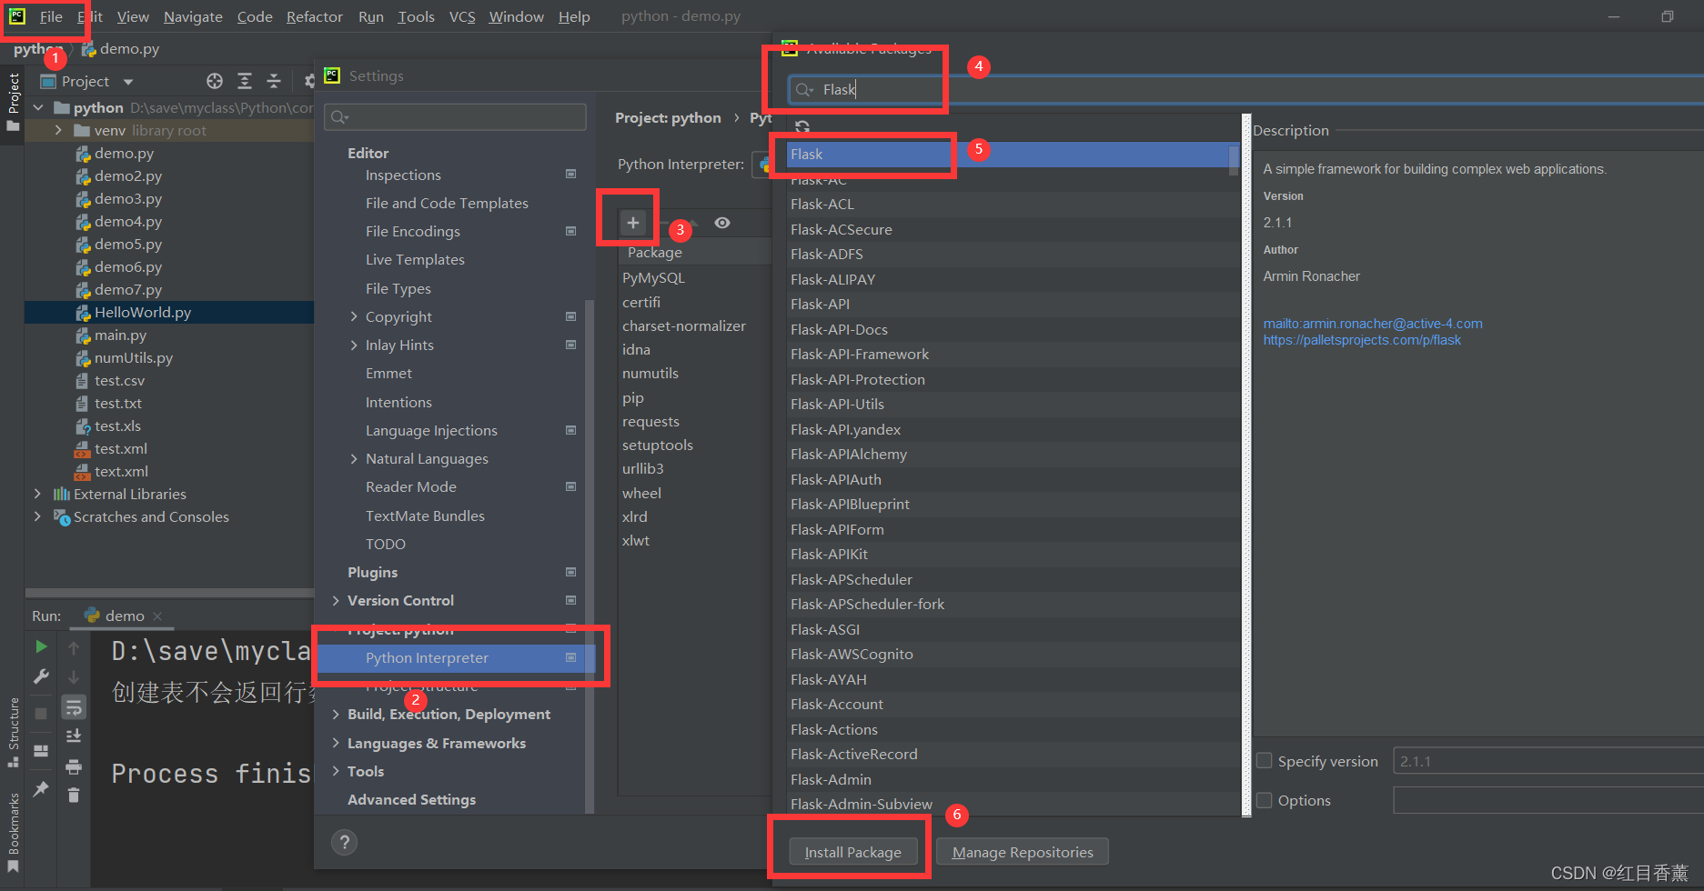The image size is (1704, 891).
Task: Expand Tools settings node
Action: tap(336, 771)
